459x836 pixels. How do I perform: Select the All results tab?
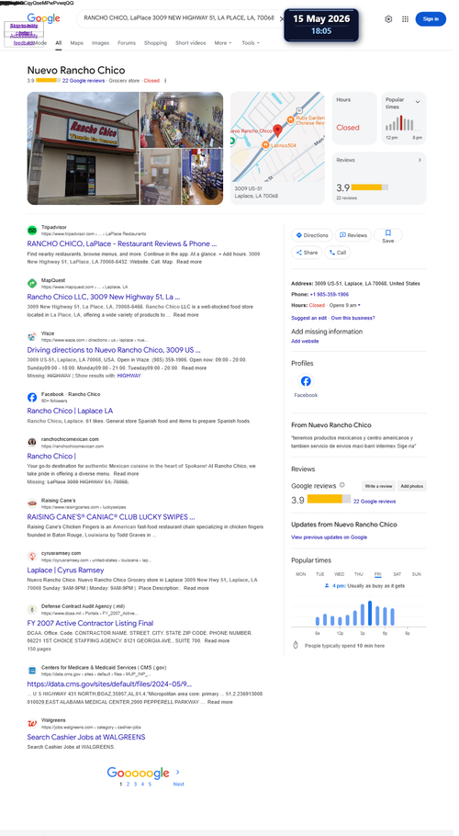pyautogui.click(x=59, y=42)
